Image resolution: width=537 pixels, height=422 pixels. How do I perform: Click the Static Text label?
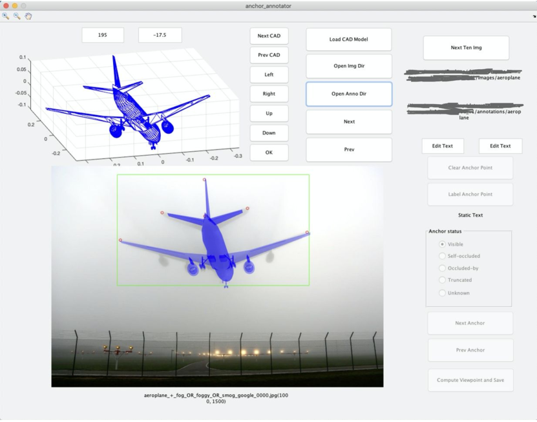pos(470,215)
